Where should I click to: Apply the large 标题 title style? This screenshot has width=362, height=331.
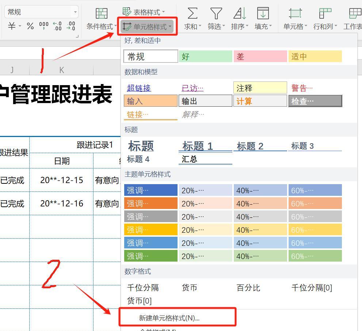click(x=150, y=146)
